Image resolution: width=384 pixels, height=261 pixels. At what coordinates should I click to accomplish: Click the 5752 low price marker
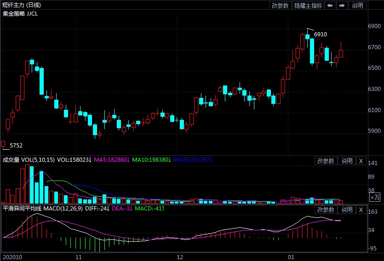click(16, 145)
